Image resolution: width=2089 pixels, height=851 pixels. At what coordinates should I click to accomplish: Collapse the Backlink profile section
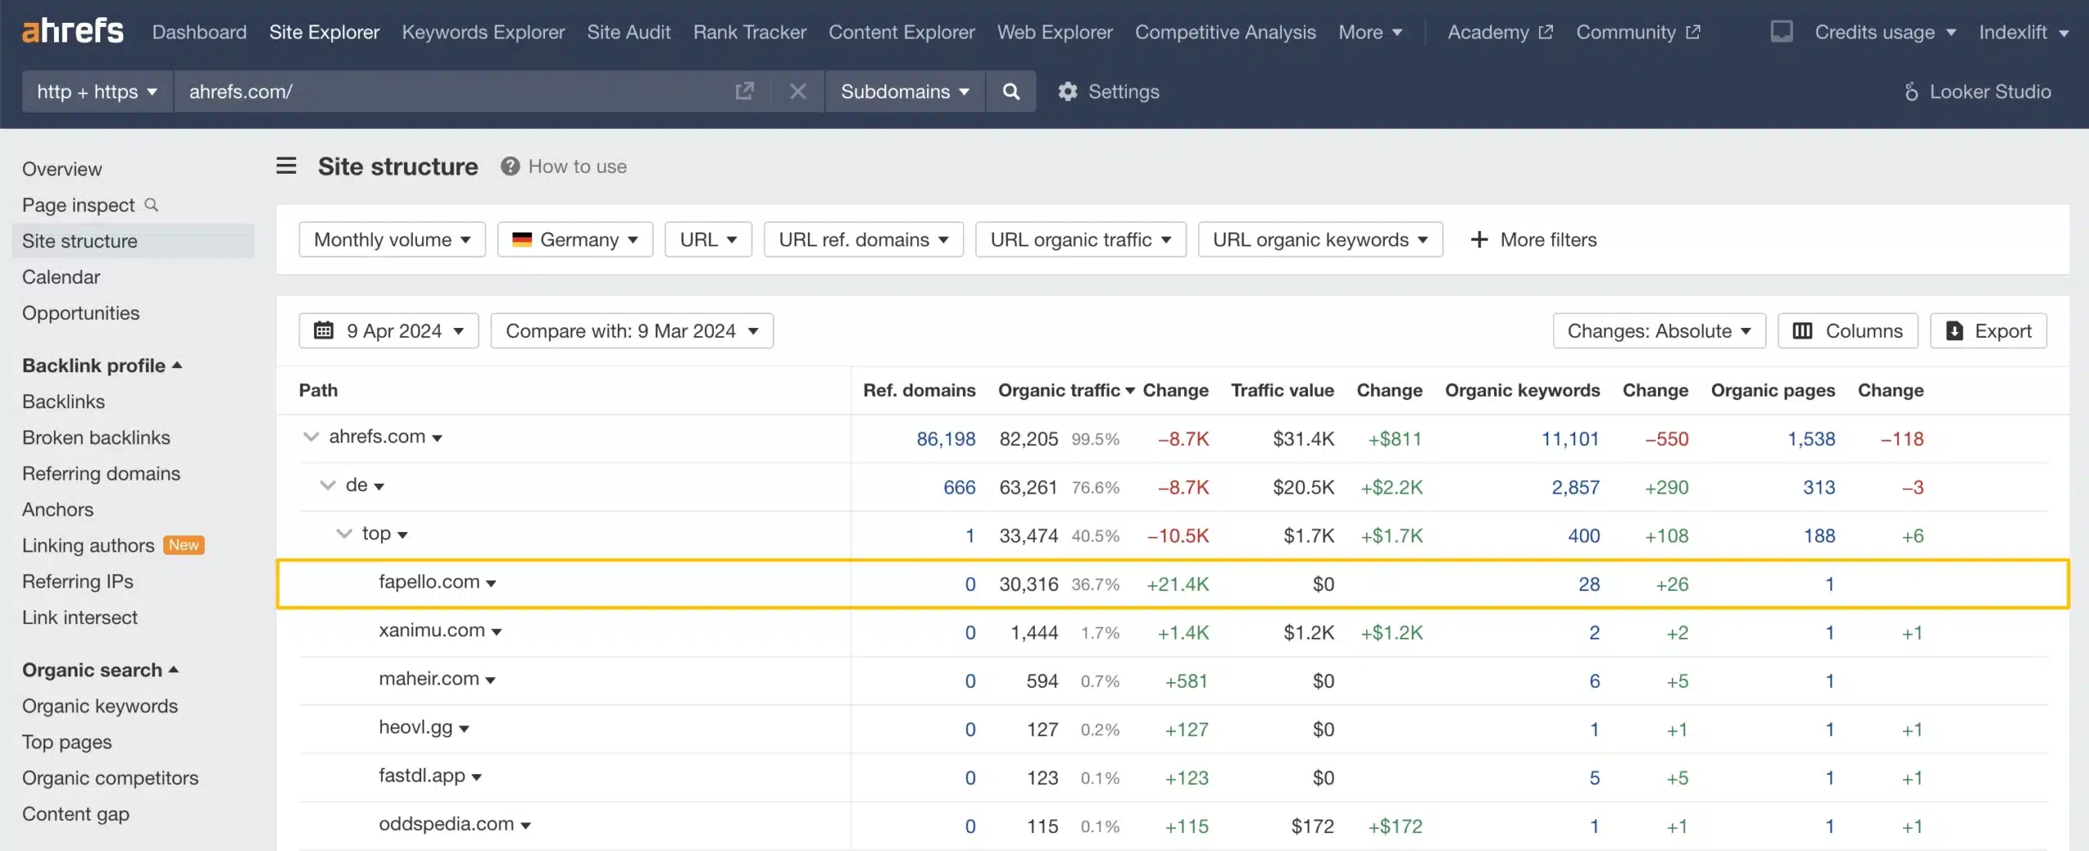pyautogui.click(x=102, y=366)
